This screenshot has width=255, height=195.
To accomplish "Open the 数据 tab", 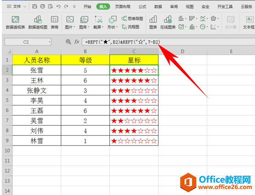I will [x=158, y=7].
